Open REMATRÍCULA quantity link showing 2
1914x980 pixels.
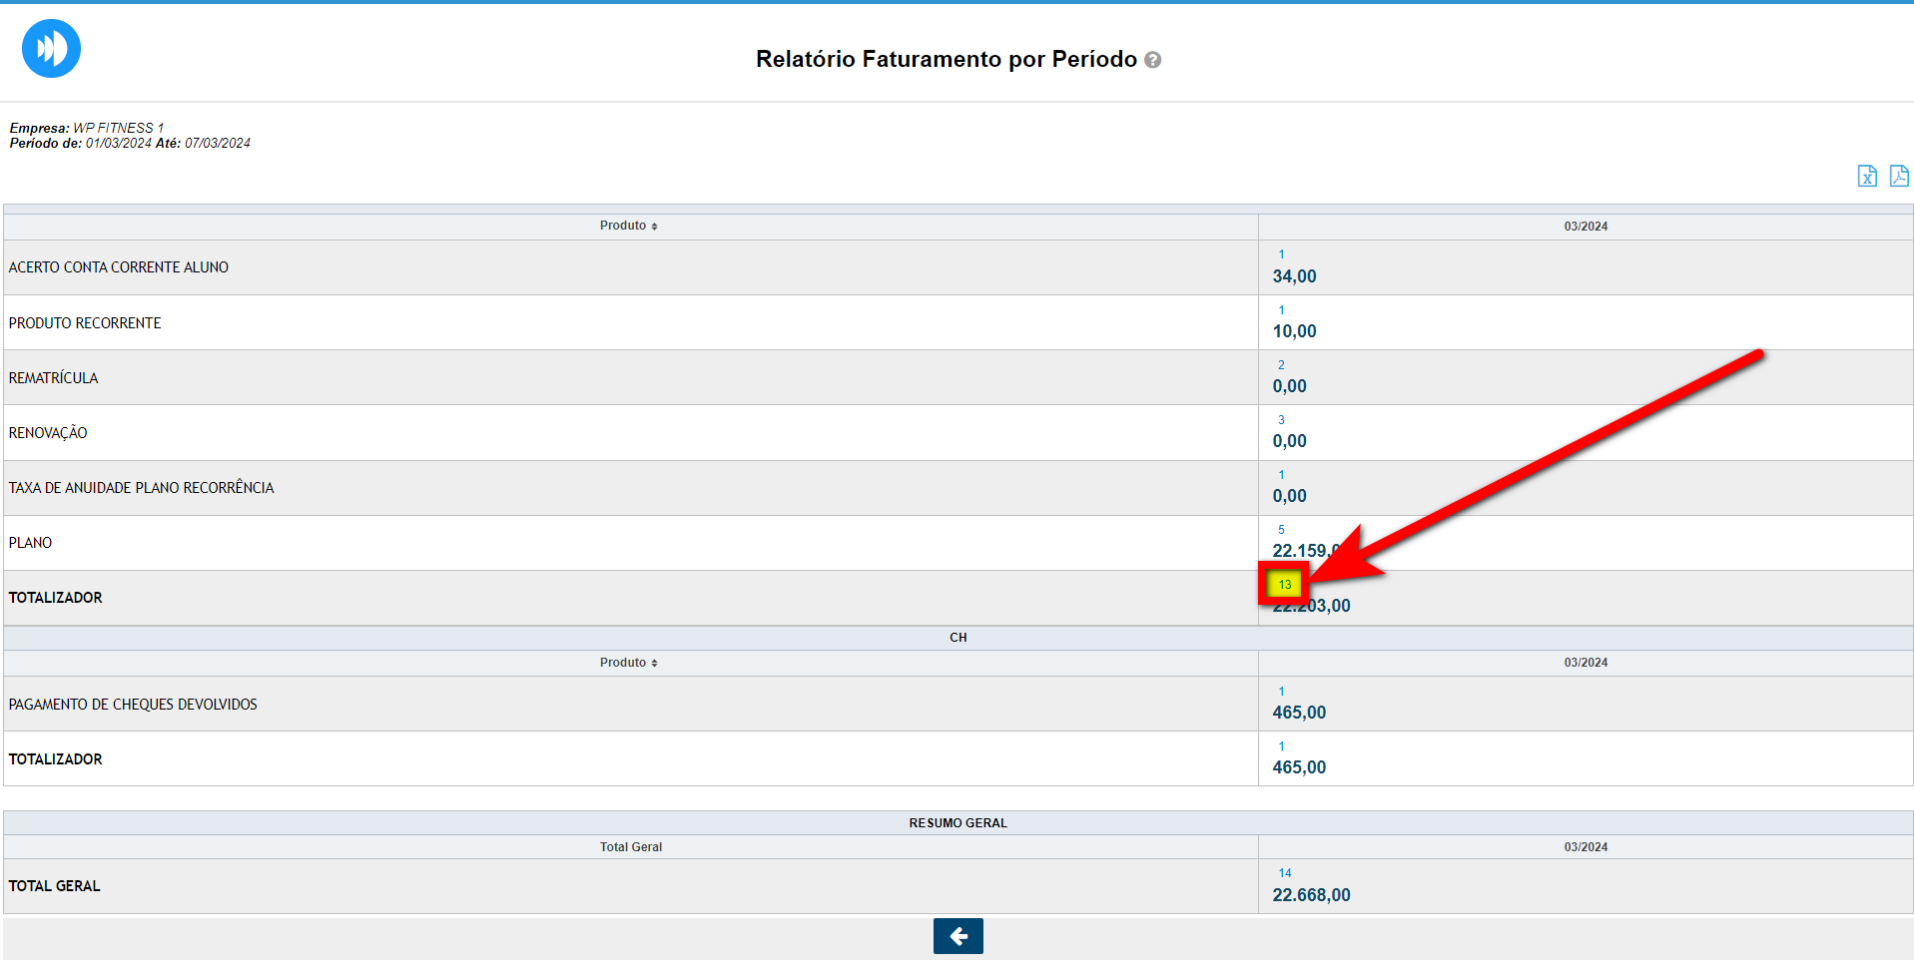pyautogui.click(x=1281, y=365)
